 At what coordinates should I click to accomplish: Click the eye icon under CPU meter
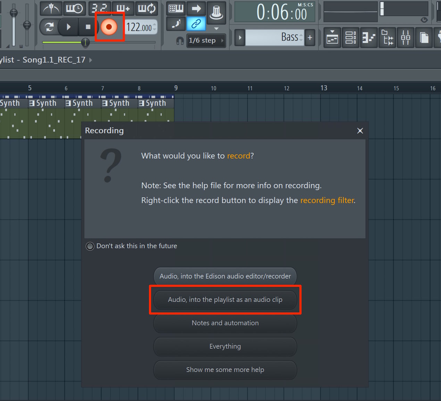pos(424,20)
